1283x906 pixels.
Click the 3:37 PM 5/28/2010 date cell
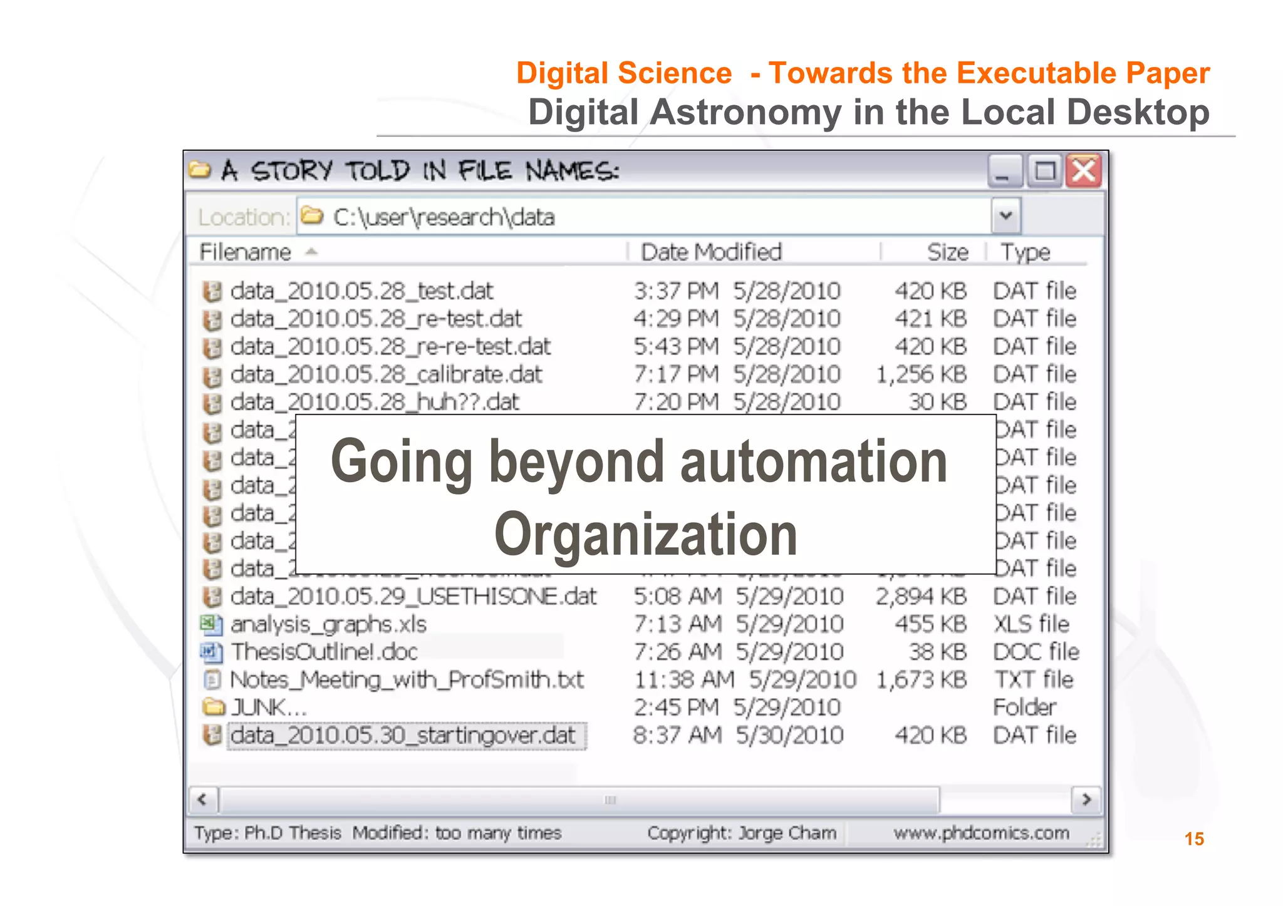point(737,292)
